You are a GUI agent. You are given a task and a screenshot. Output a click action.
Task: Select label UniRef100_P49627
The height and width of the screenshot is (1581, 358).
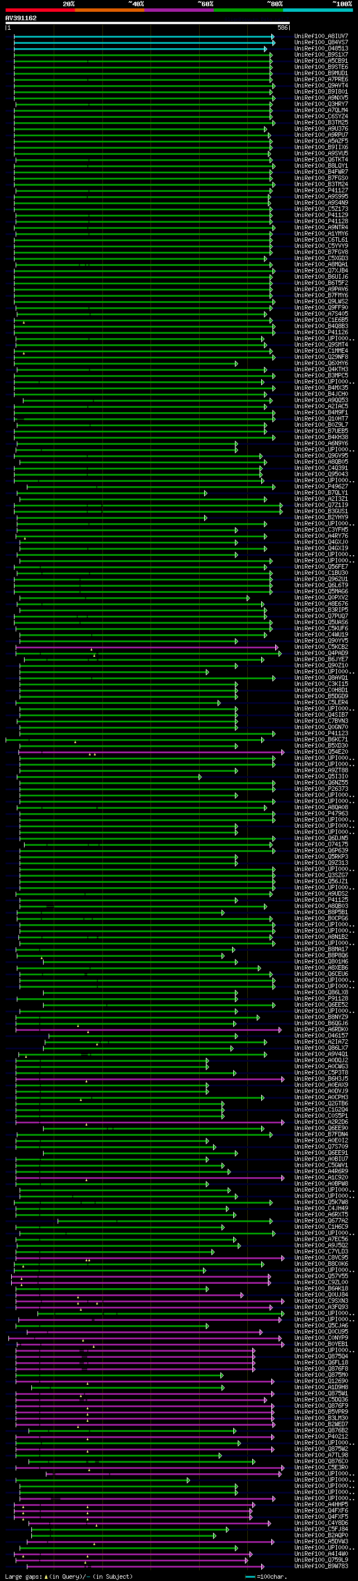pos(321,487)
